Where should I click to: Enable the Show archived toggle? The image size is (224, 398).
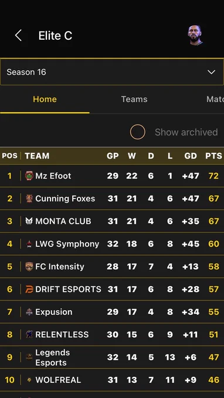[138, 132]
